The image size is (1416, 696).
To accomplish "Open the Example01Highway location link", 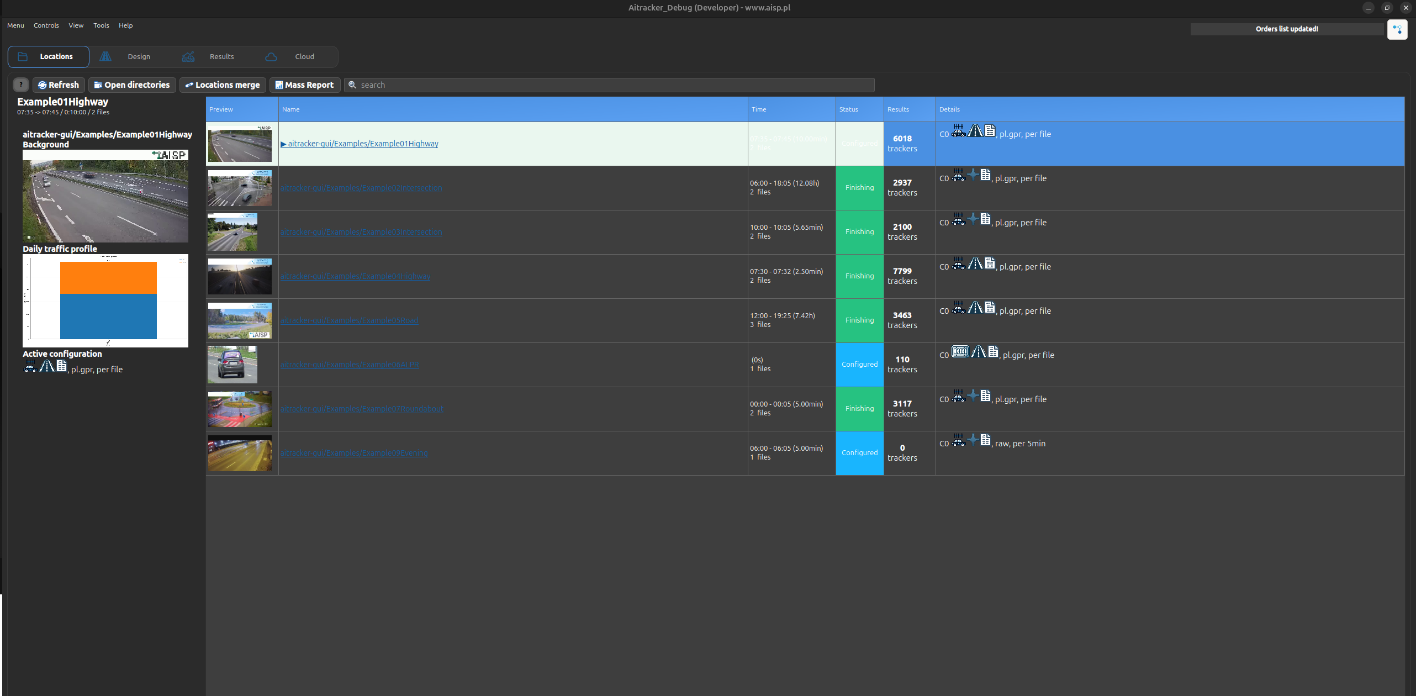I will (360, 144).
